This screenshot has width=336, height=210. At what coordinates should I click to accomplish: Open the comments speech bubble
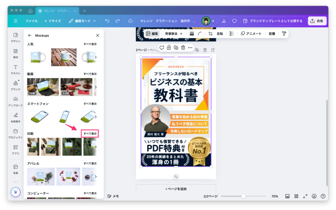(235, 21)
